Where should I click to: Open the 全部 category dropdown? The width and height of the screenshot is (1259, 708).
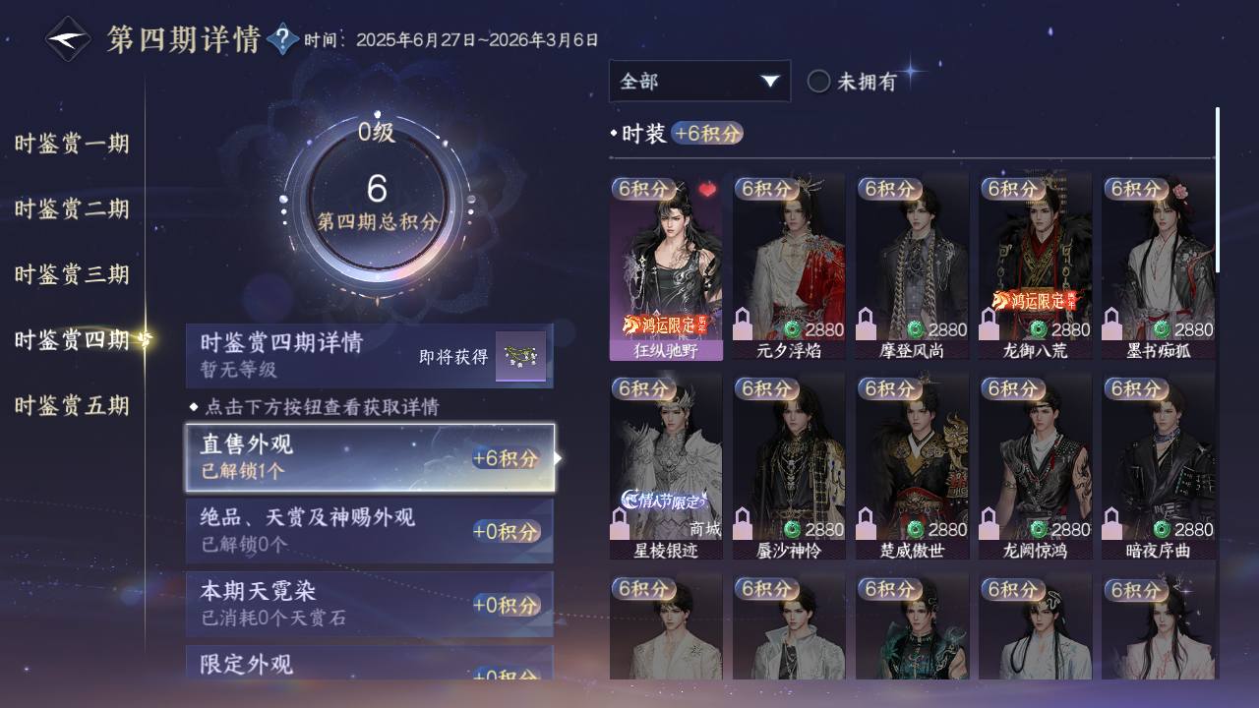point(699,81)
